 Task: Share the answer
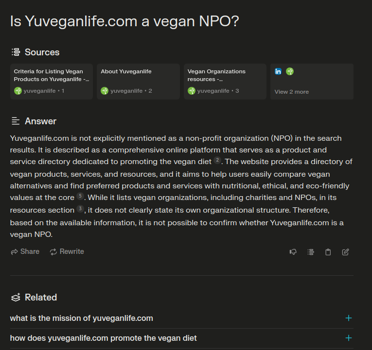click(25, 251)
